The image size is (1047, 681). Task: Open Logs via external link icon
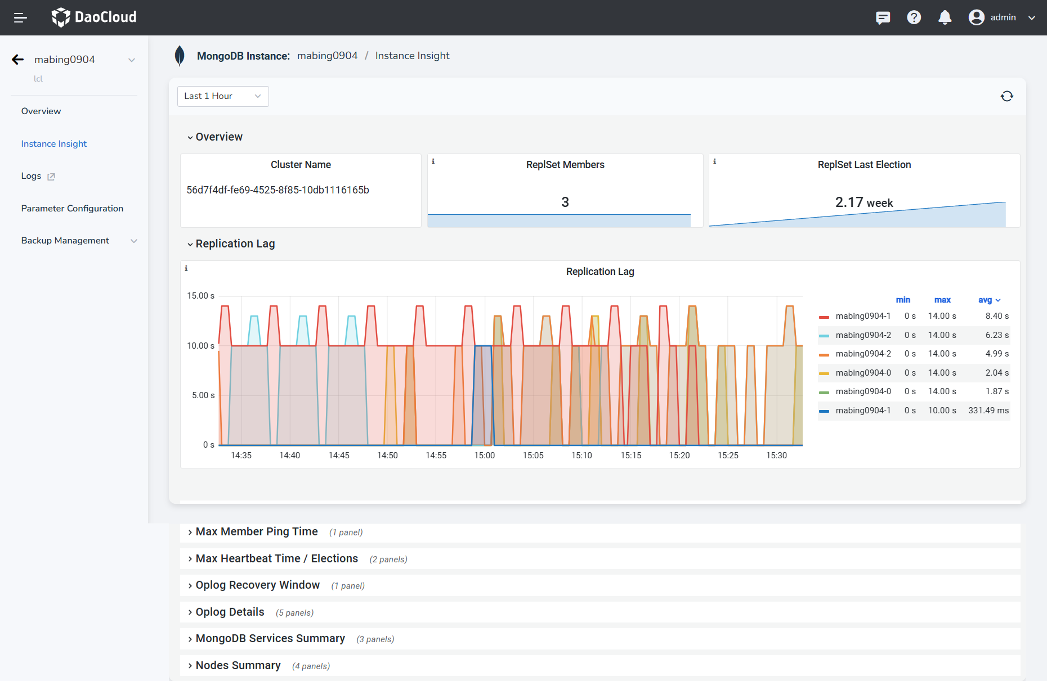[51, 176]
